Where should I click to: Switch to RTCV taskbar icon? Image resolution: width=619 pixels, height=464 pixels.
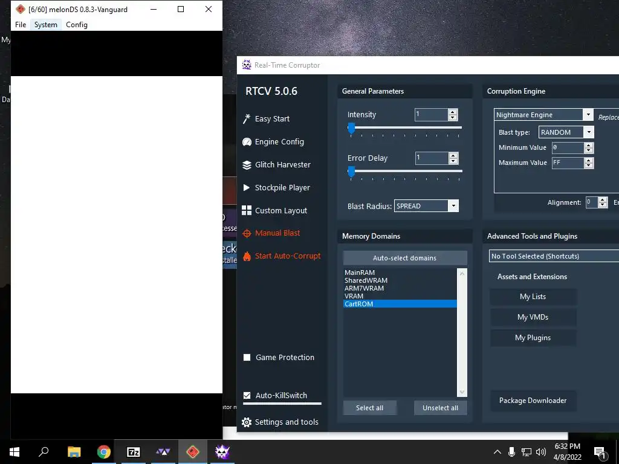(x=222, y=452)
